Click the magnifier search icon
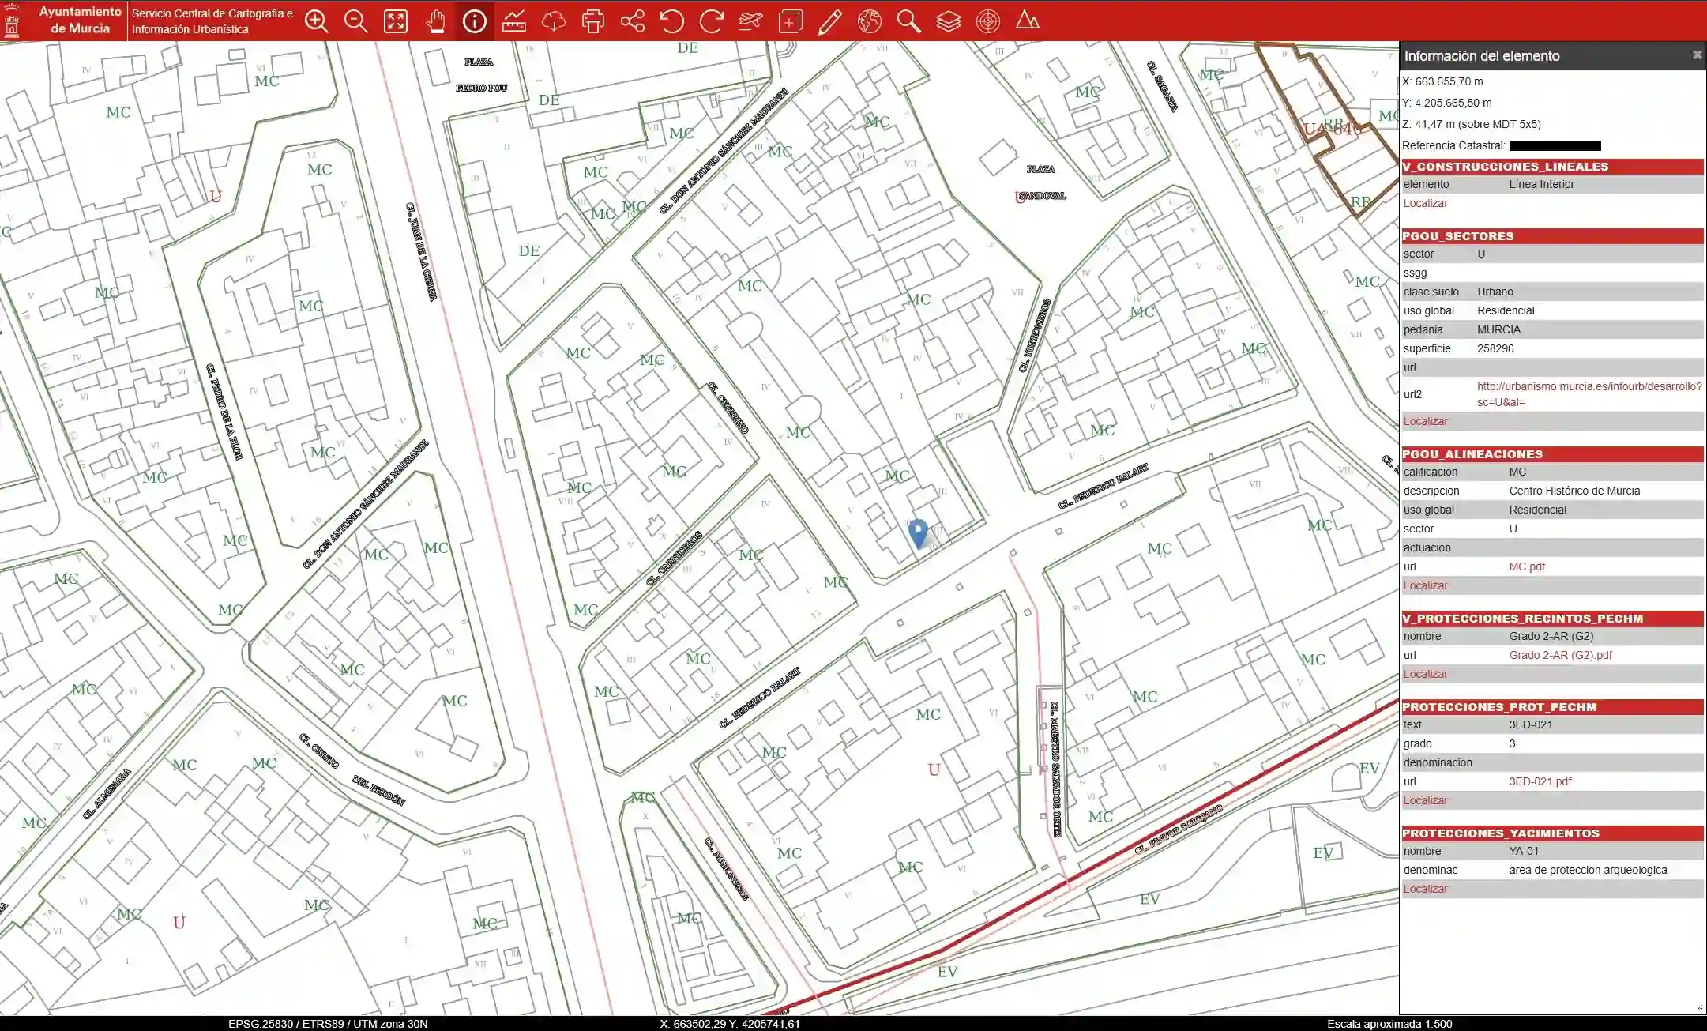 point(908,21)
